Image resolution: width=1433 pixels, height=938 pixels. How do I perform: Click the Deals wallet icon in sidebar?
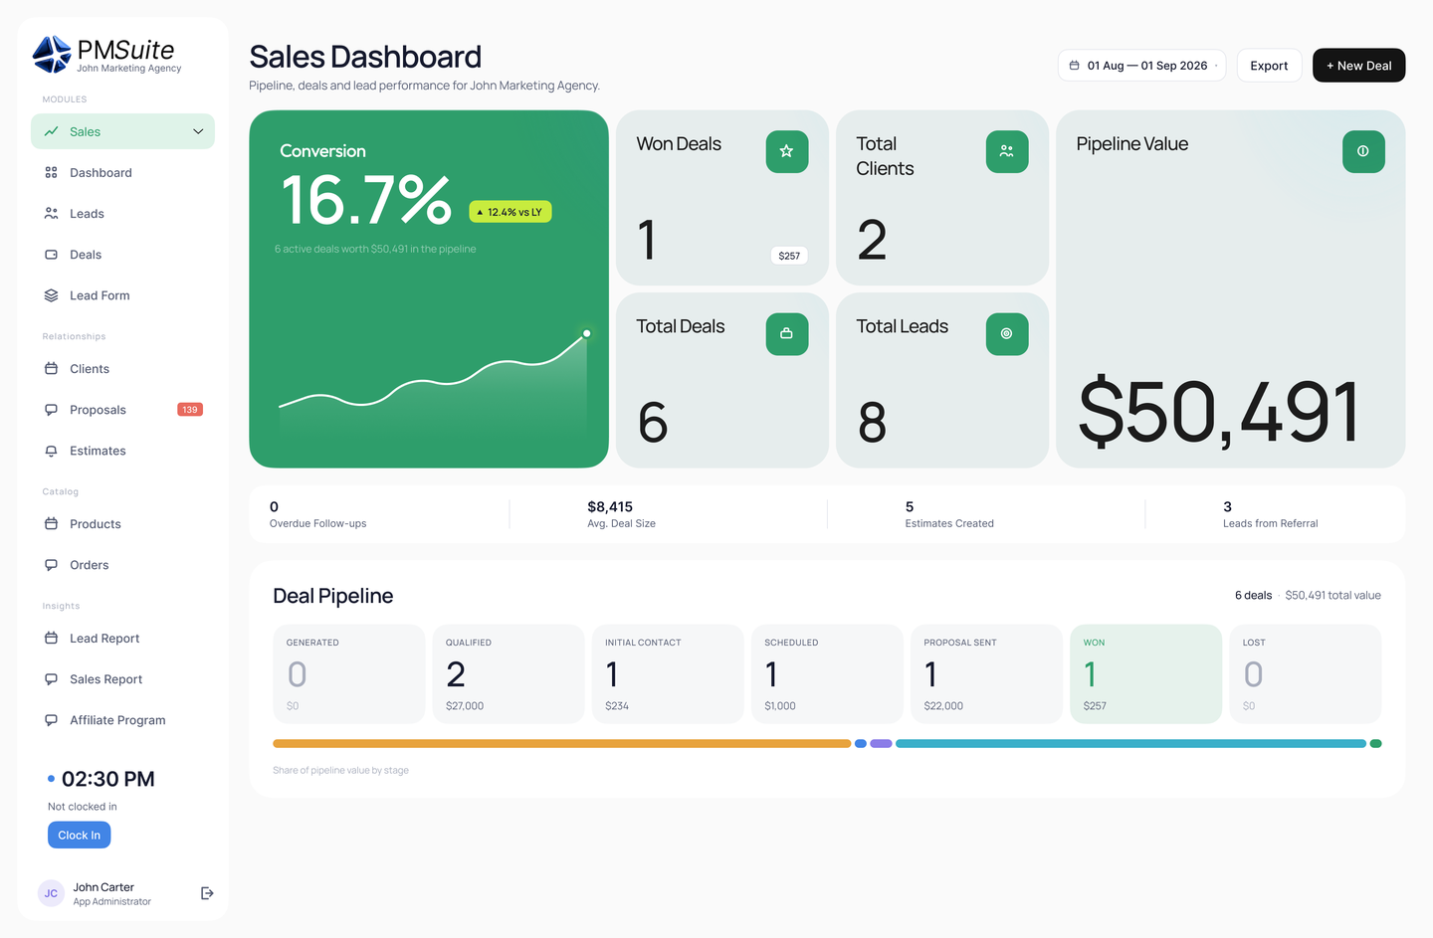point(51,255)
